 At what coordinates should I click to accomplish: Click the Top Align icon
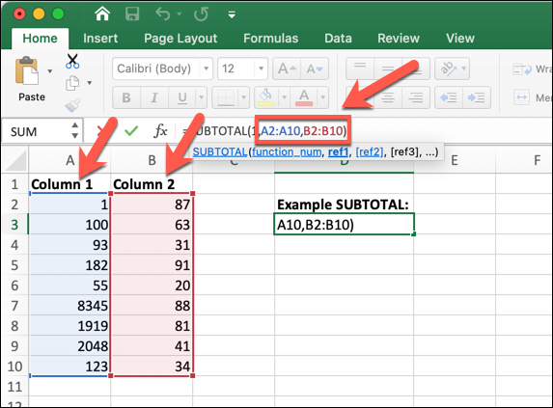[x=360, y=68]
